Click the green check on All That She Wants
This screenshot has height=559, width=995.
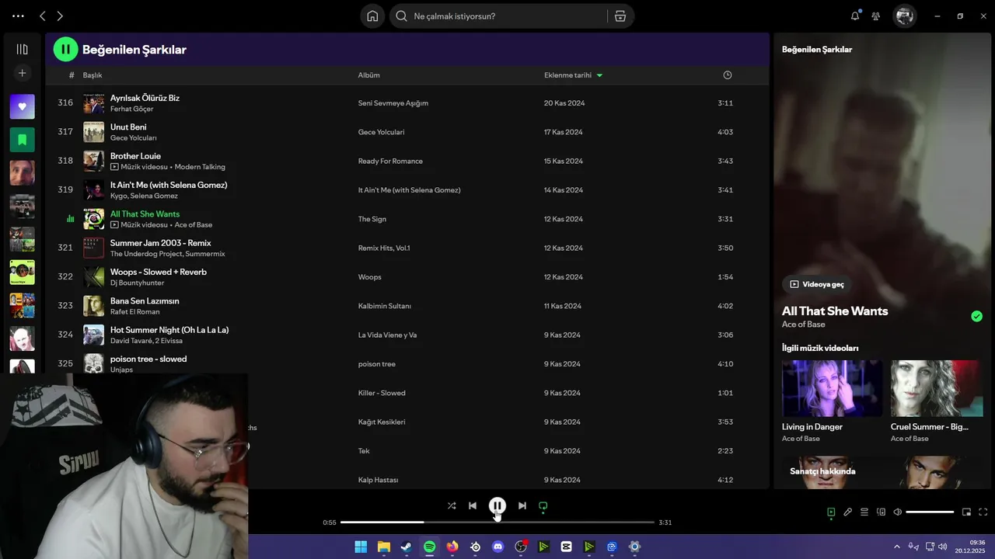[x=976, y=316]
